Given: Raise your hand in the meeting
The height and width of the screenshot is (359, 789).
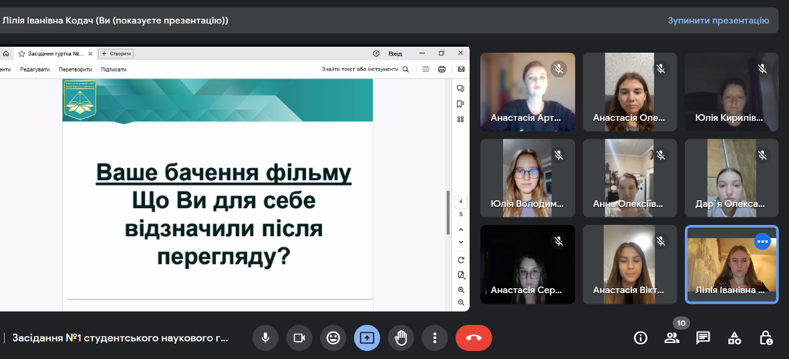Looking at the screenshot, I should tap(401, 338).
